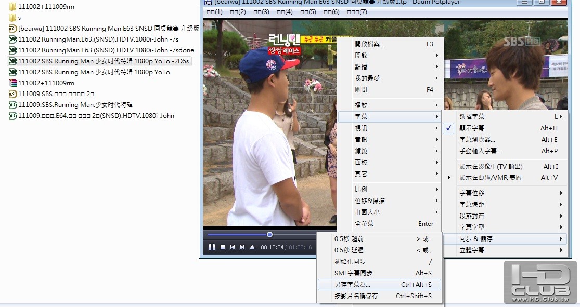Expand the 面板 submenu
Screen dimensions: 580x307
click(390, 162)
